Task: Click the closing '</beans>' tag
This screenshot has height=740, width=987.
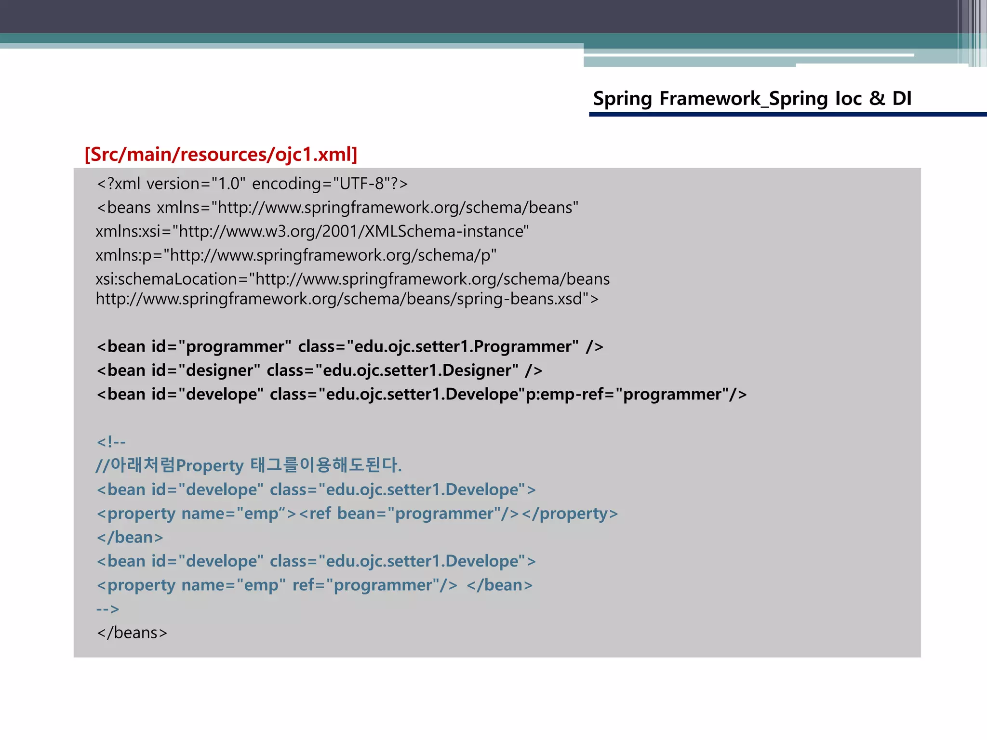Action: (x=132, y=633)
